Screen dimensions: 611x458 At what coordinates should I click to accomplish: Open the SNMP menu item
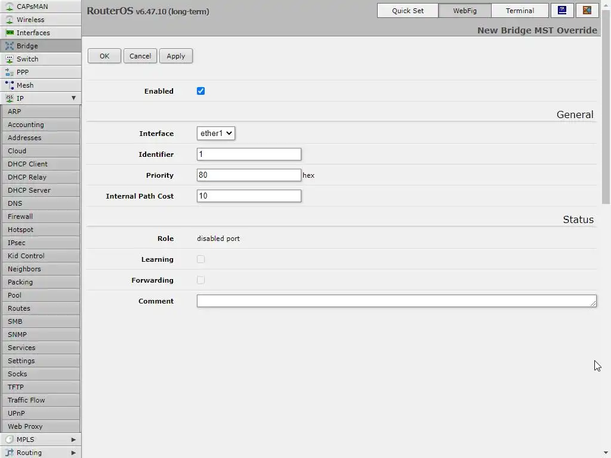click(41, 335)
